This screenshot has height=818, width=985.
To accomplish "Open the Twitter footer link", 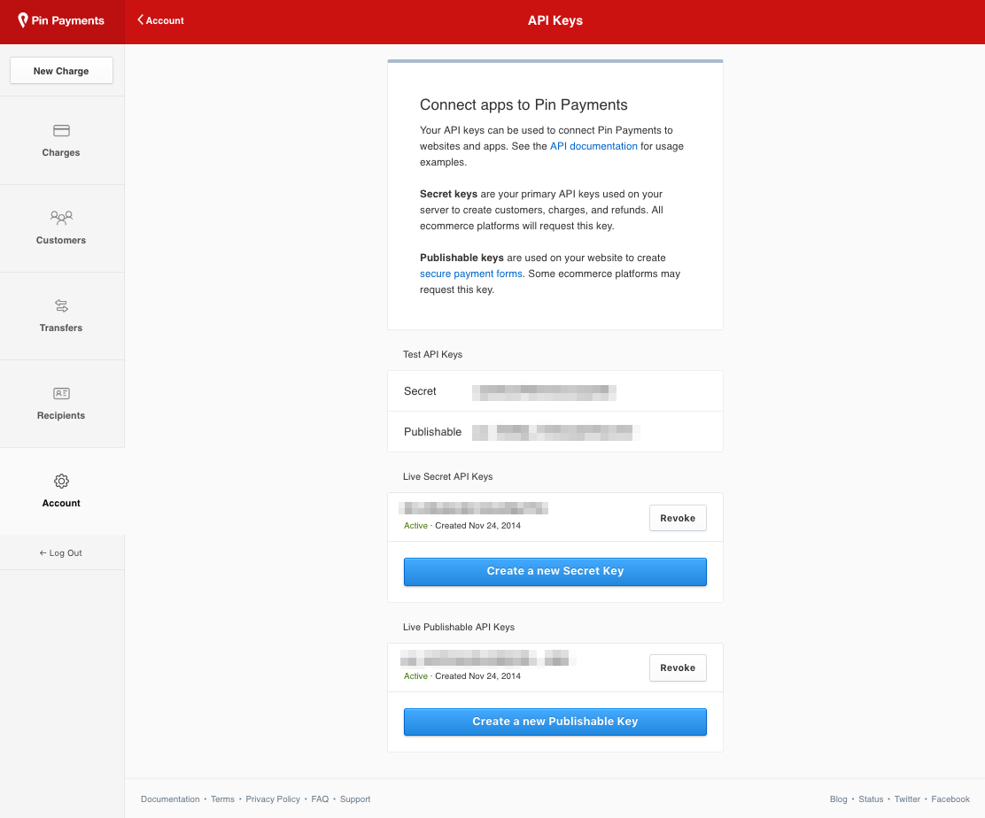I will [x=907, y=799].
